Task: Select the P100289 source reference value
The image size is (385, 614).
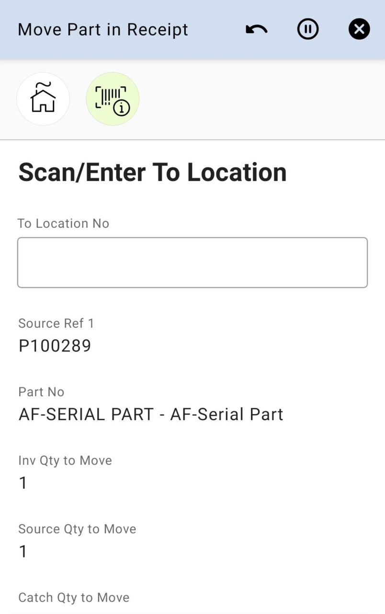Action: (55, 346)
